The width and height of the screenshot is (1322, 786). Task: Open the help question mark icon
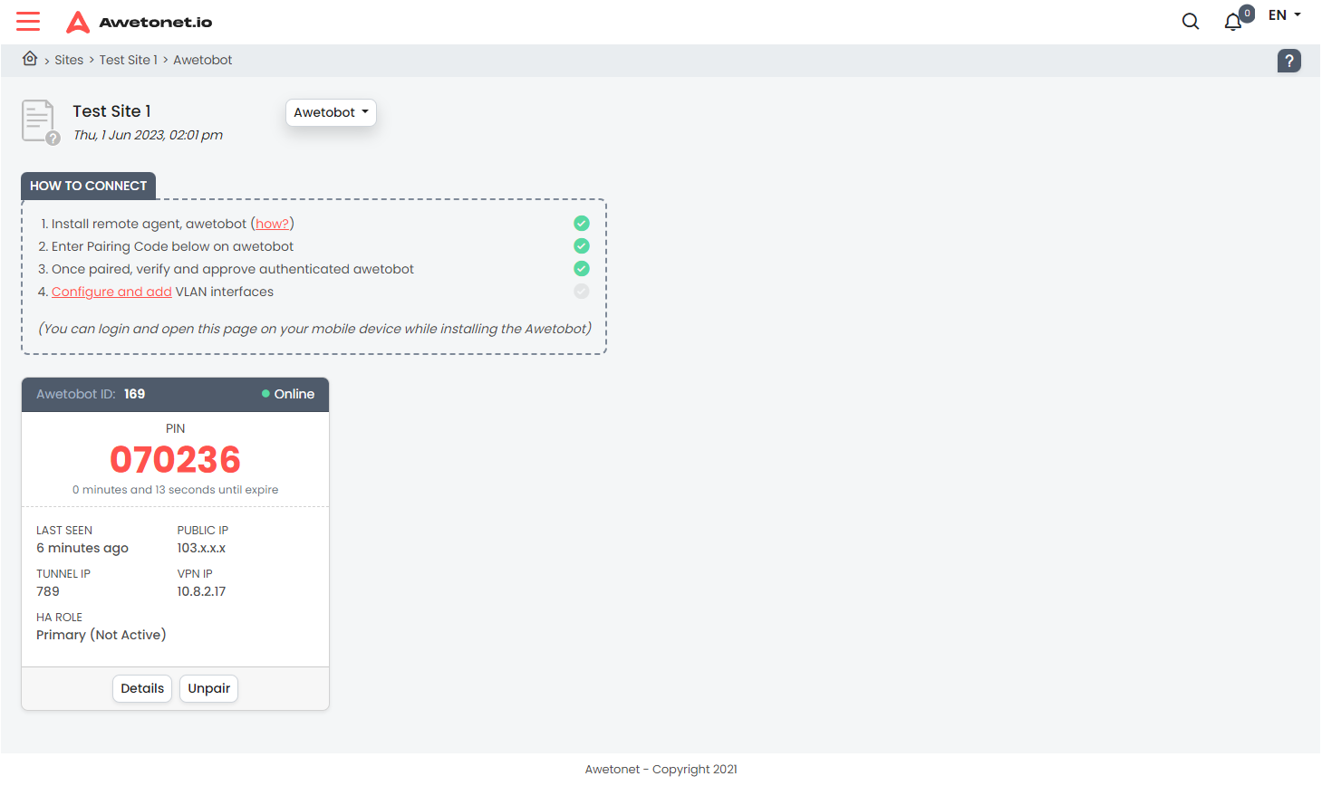click(x=1289, y=61)
